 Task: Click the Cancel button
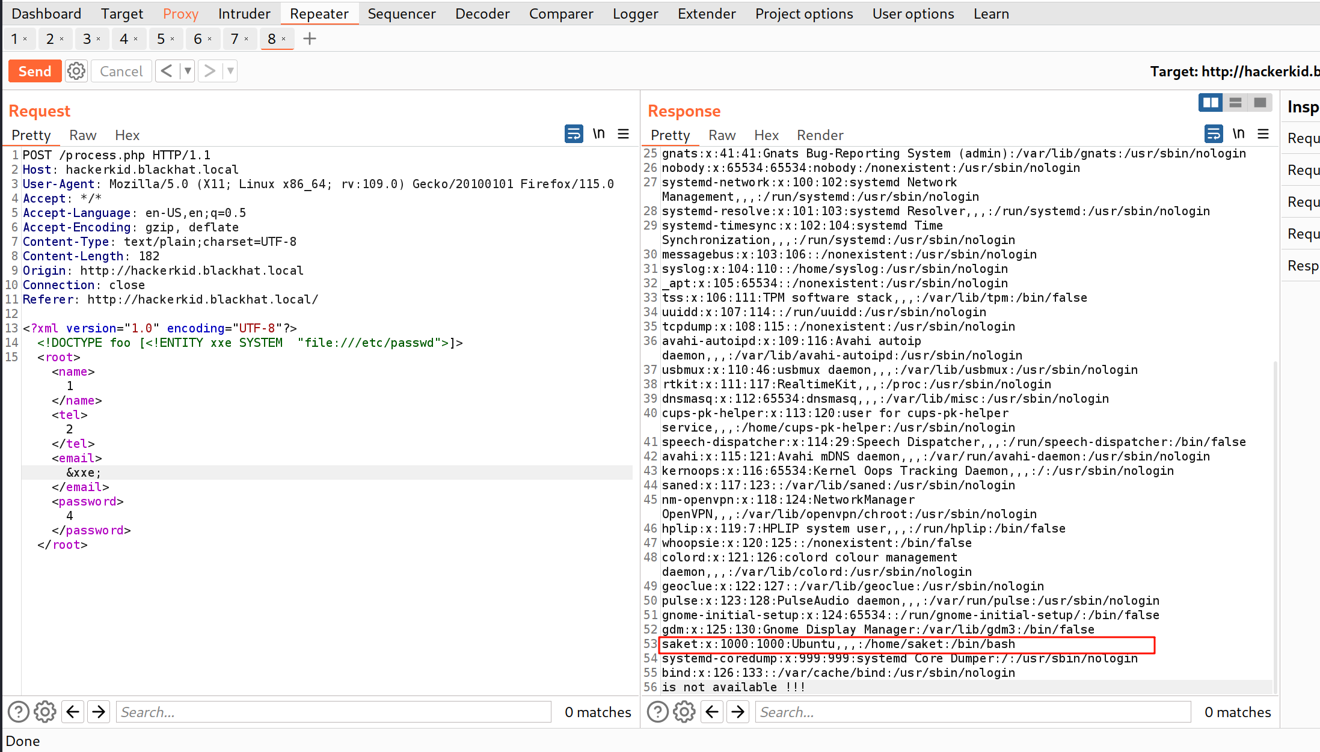coord(121,72)
